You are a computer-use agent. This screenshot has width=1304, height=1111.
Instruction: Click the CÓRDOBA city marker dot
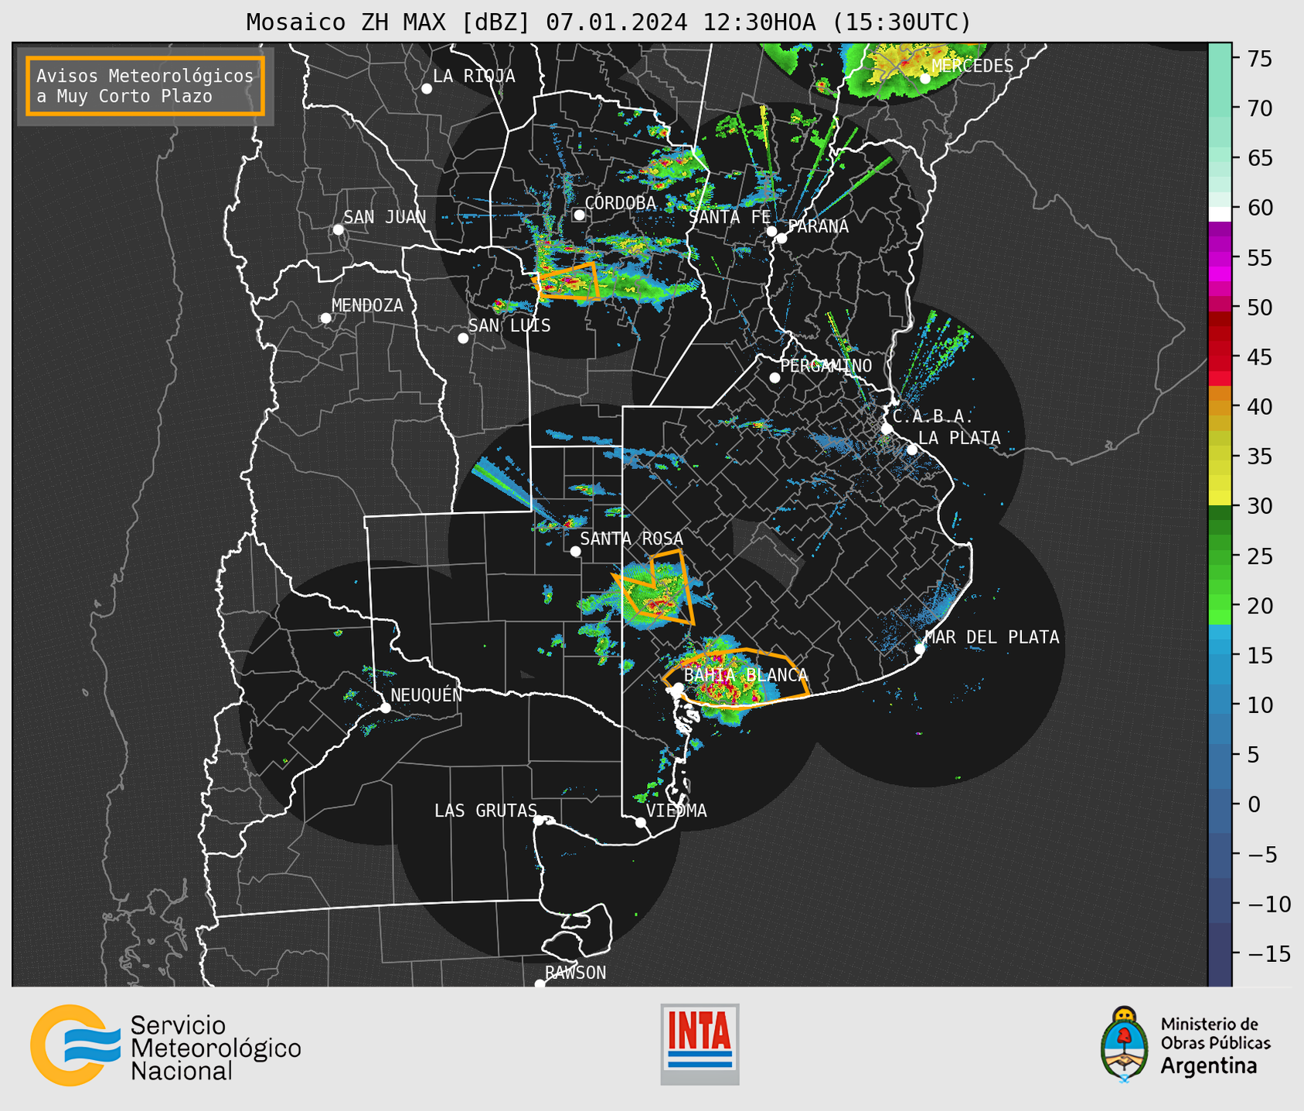(579, 215)
